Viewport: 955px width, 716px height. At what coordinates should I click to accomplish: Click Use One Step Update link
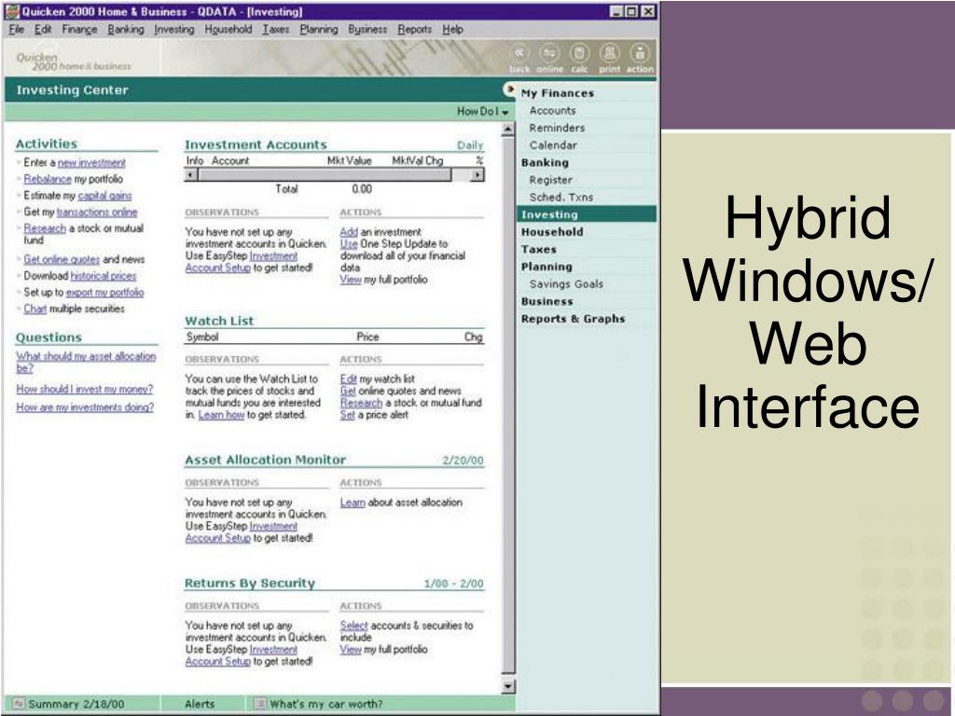point(349,243)
